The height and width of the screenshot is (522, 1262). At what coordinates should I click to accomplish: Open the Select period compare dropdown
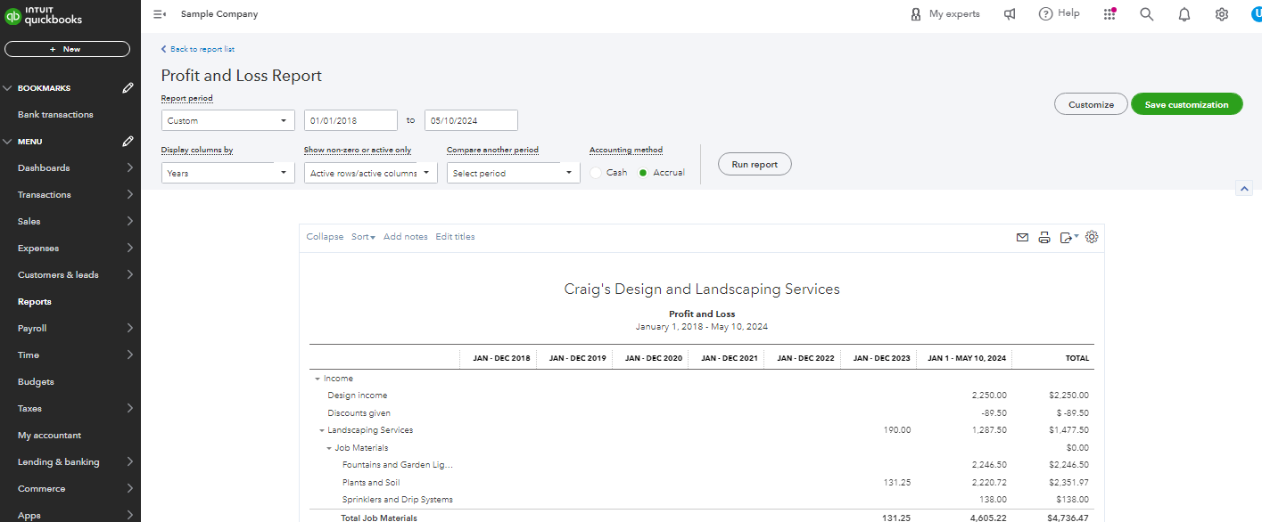pyautogui.click(x=514, y=173)
